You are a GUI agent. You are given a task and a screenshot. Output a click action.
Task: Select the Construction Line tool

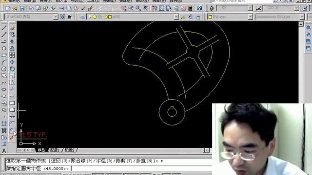[4, 35]
